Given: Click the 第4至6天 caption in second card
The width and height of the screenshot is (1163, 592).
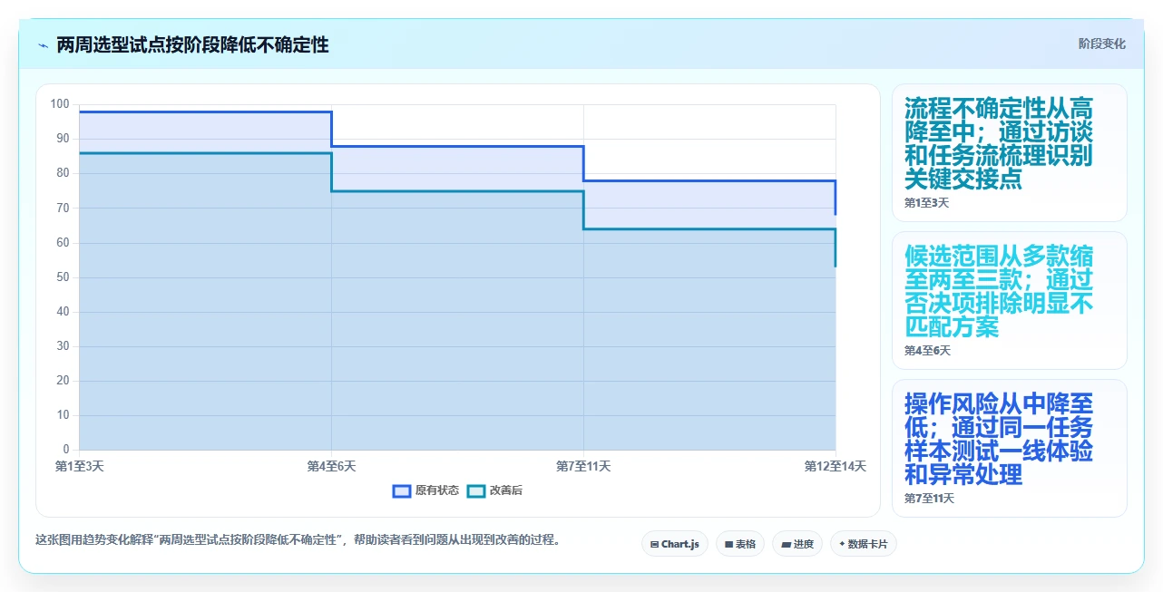Looking at the screenshot, I should coord(927,351).
